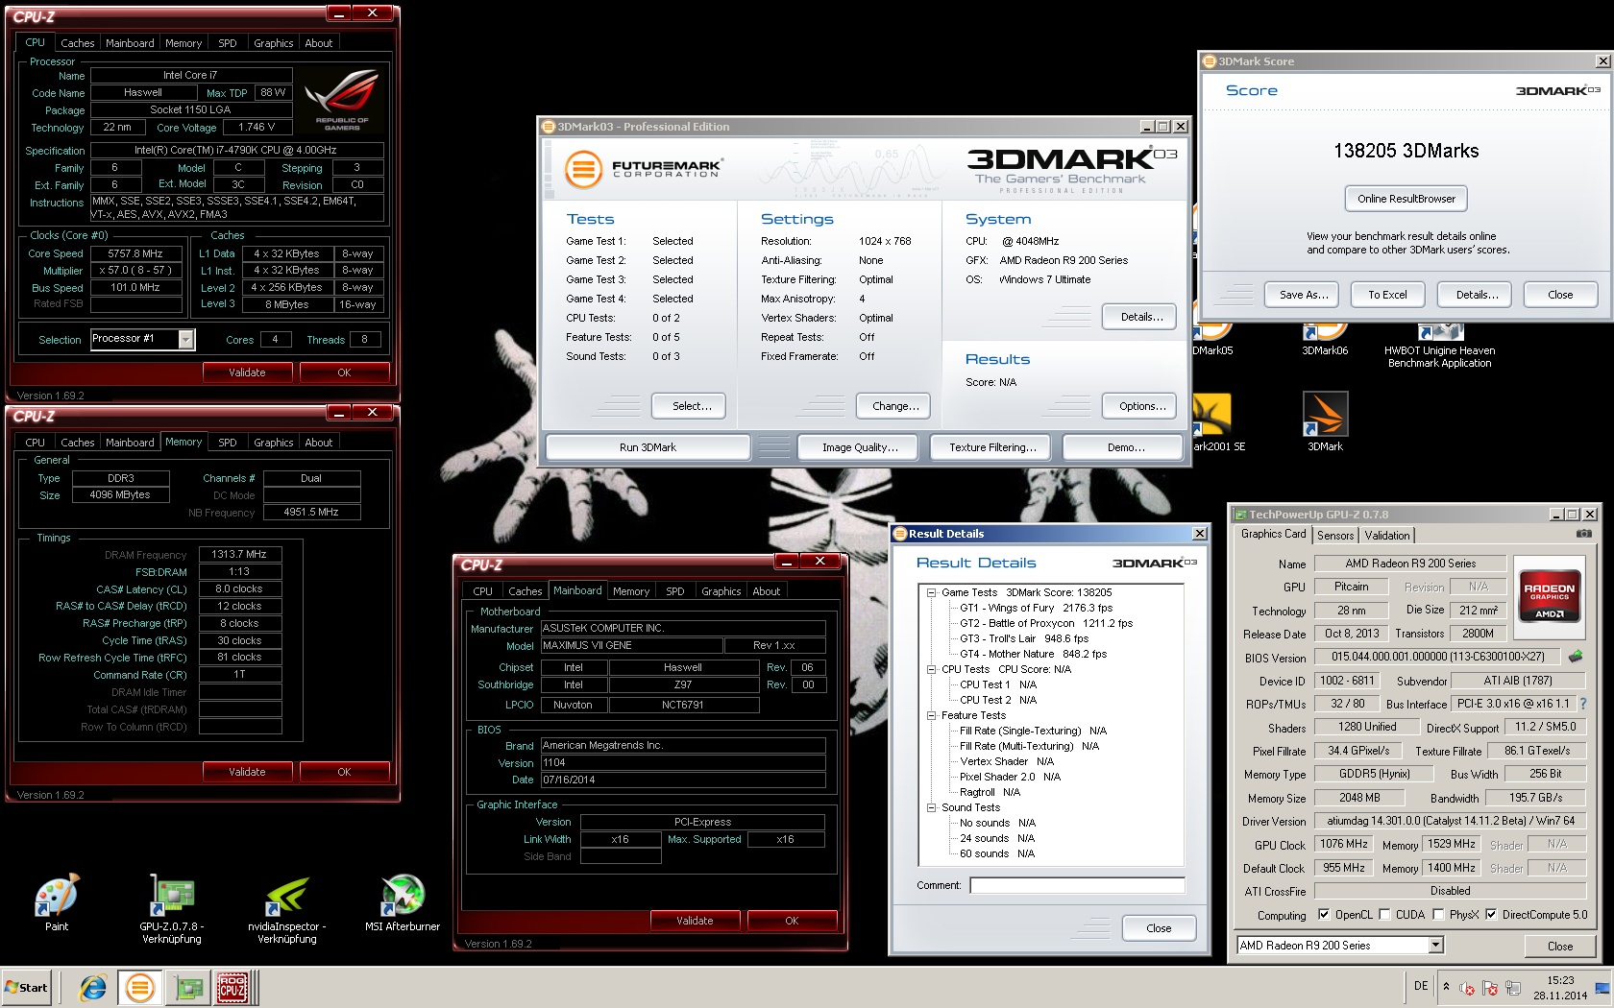Click the DE language indicator in the taskbar
This screenshot has height=1008, width=1614.
pos(1421,986)
